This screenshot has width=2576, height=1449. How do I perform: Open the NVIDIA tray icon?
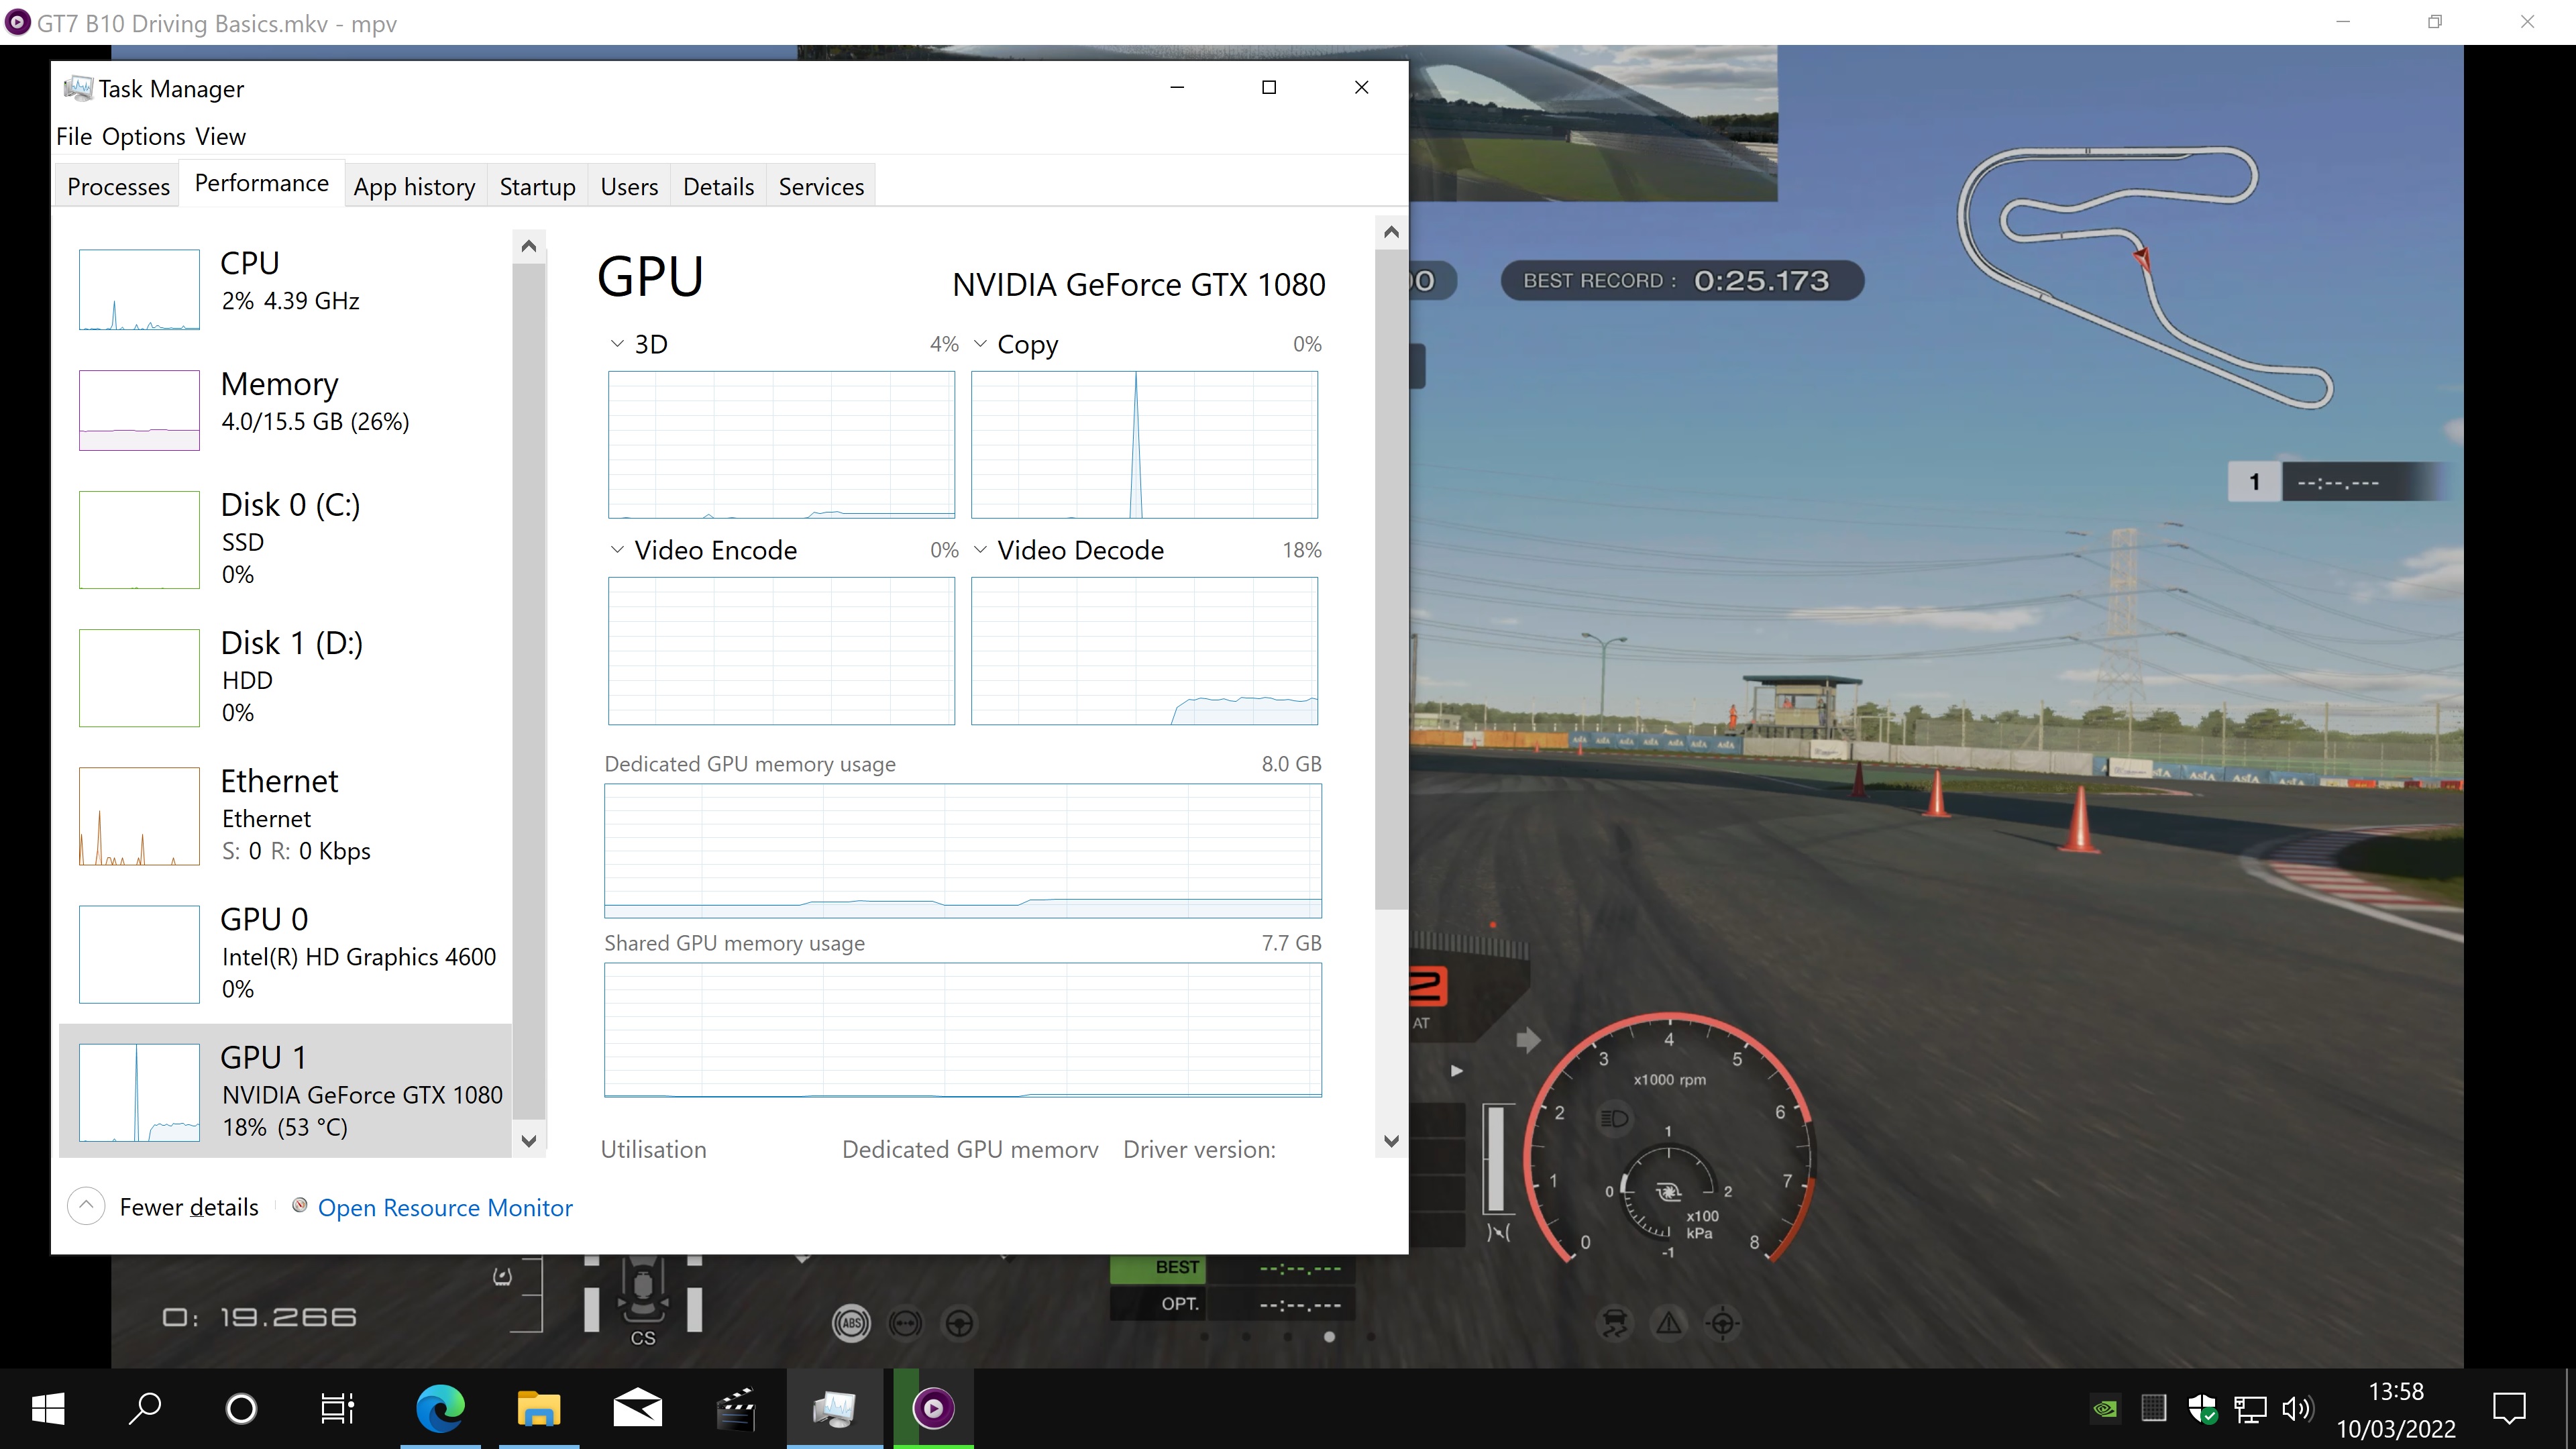tap(2104, 1409)
